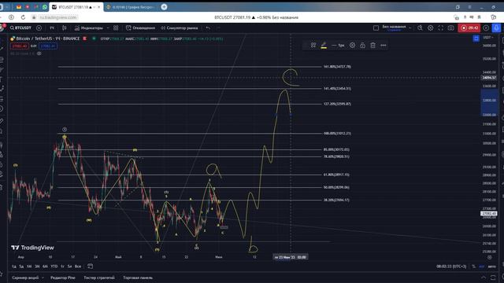Open Оповещения alerts dialog
This screenshot has height=283, width=504.
click(140, 28)
